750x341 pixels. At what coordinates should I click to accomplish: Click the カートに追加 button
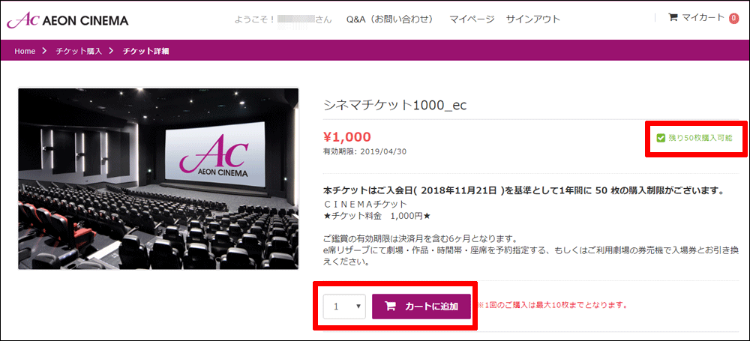(x=421, y=307)
